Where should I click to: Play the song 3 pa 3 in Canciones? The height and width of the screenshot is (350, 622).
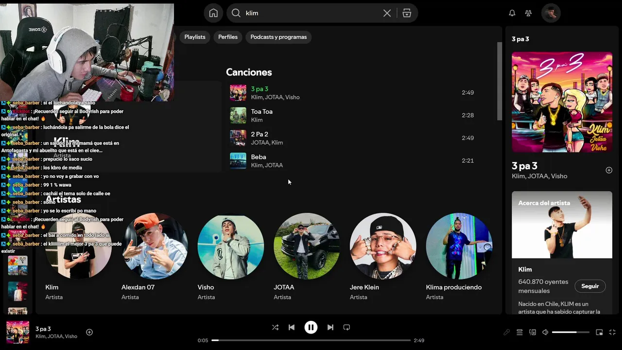click(352, 93)
